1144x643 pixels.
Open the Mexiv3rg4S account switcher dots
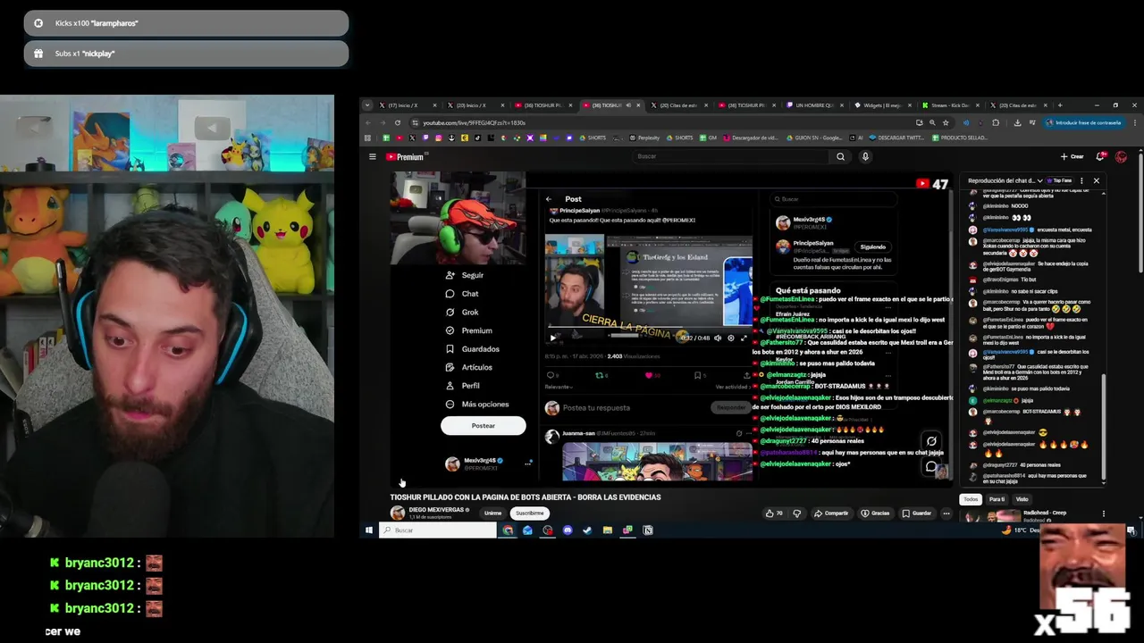click(528, 463)
